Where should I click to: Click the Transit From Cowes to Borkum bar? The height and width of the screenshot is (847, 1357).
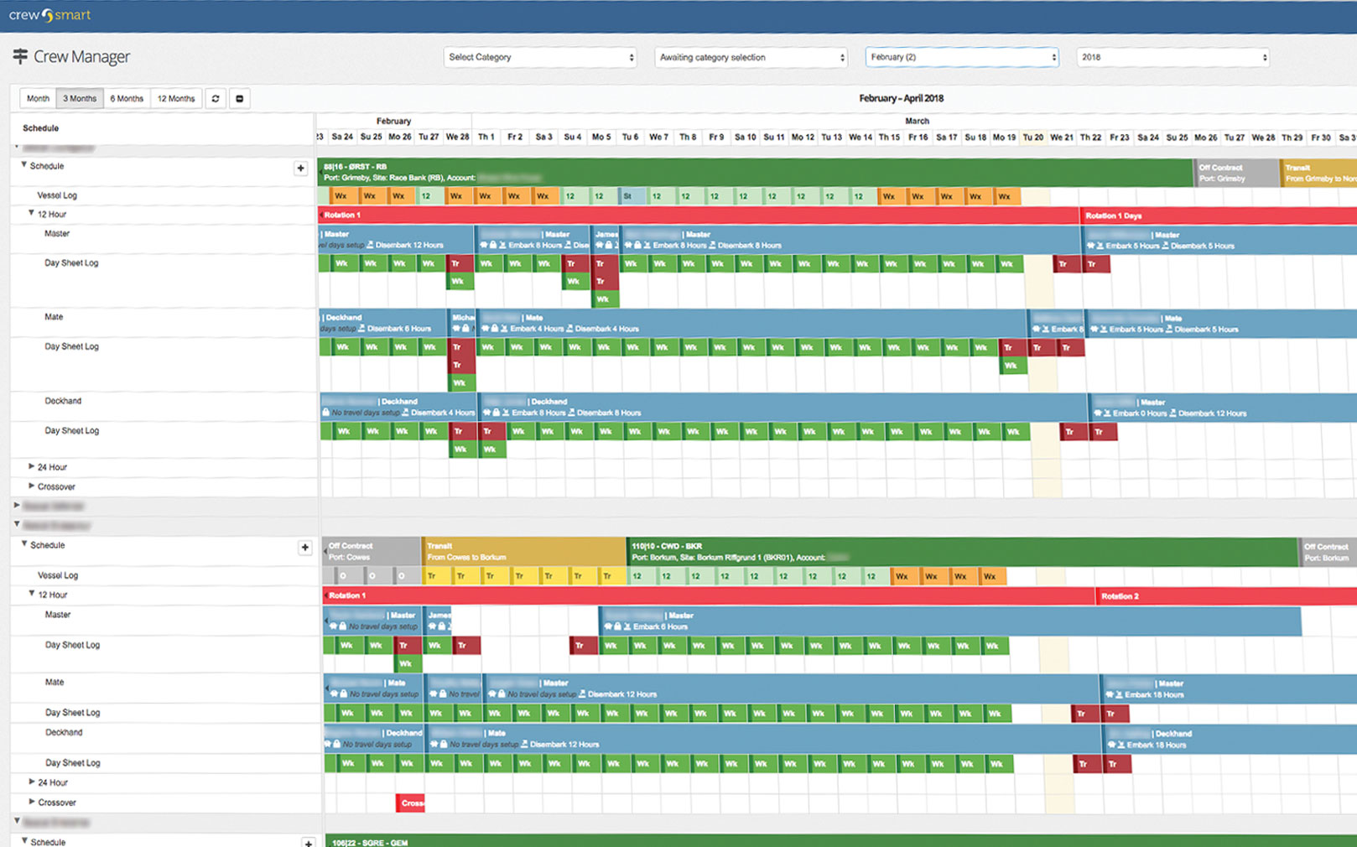pyautogui.click(x=523, y=551)
